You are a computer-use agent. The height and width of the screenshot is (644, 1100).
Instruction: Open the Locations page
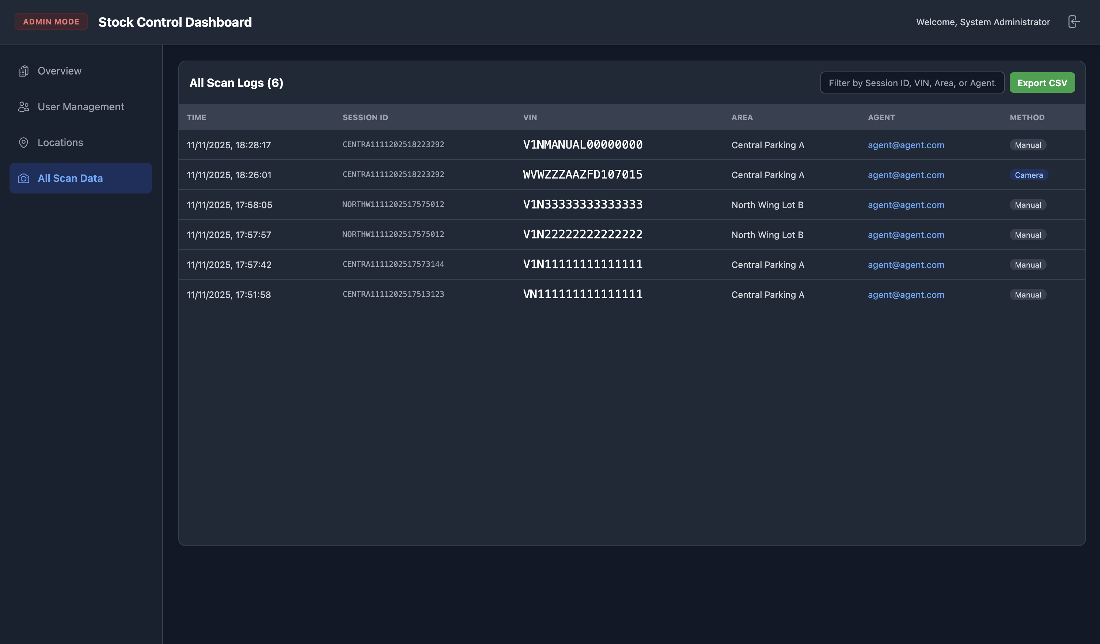[60, 143]
